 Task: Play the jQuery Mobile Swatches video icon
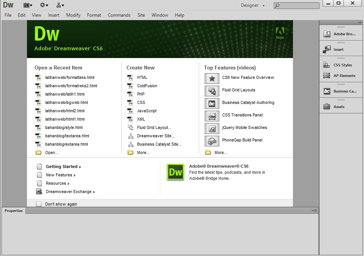[212, 128]
